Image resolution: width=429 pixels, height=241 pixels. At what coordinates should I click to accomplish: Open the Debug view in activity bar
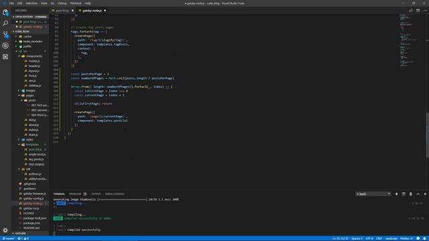[x=5, y=46]
